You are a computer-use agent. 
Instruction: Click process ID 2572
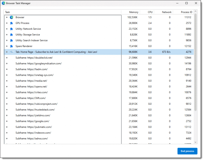click(188, 23)
